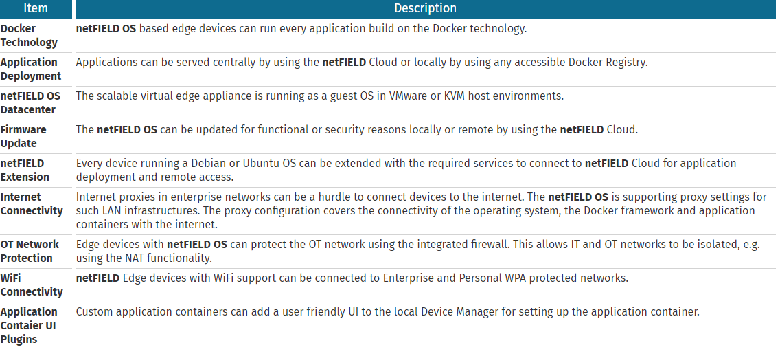The width and height of the screenshot is (780, 354).
Task: Select the netFIELD Extension item label
Action: (x=25, y=170)
